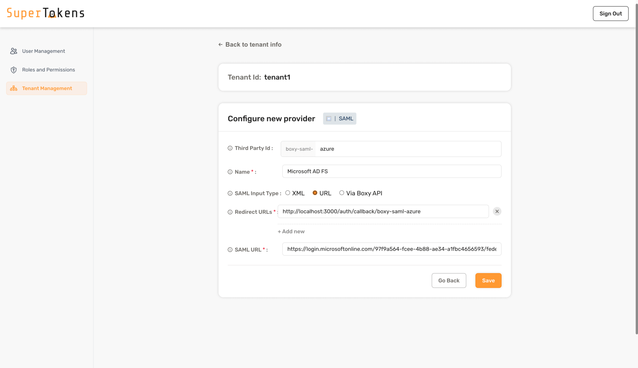The image size is (638, 368).
Task: Click the Roles and Permissions shield icon
Action: (x=13, y=70)
